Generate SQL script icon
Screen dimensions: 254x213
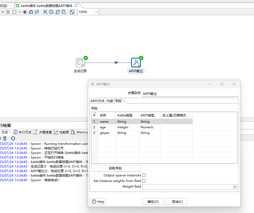coord(58,12)
